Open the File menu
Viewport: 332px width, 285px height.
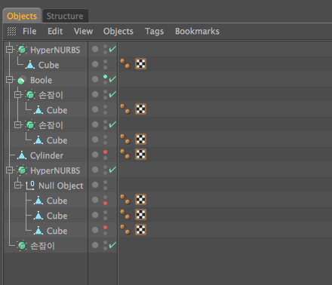point(29,31)
